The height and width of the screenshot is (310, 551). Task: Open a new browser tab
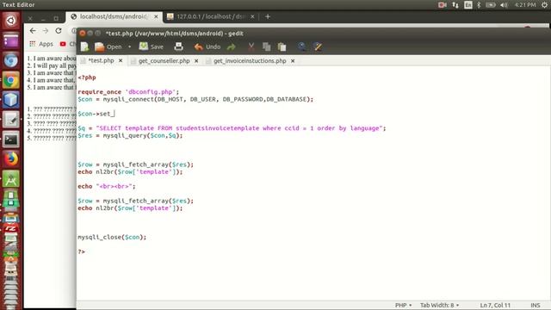268,16
